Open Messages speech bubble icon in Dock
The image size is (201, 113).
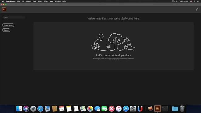[97, 109]
